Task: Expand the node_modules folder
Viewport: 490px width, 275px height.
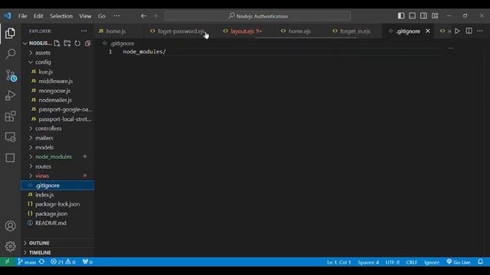Action: click(x=58, y=157)
